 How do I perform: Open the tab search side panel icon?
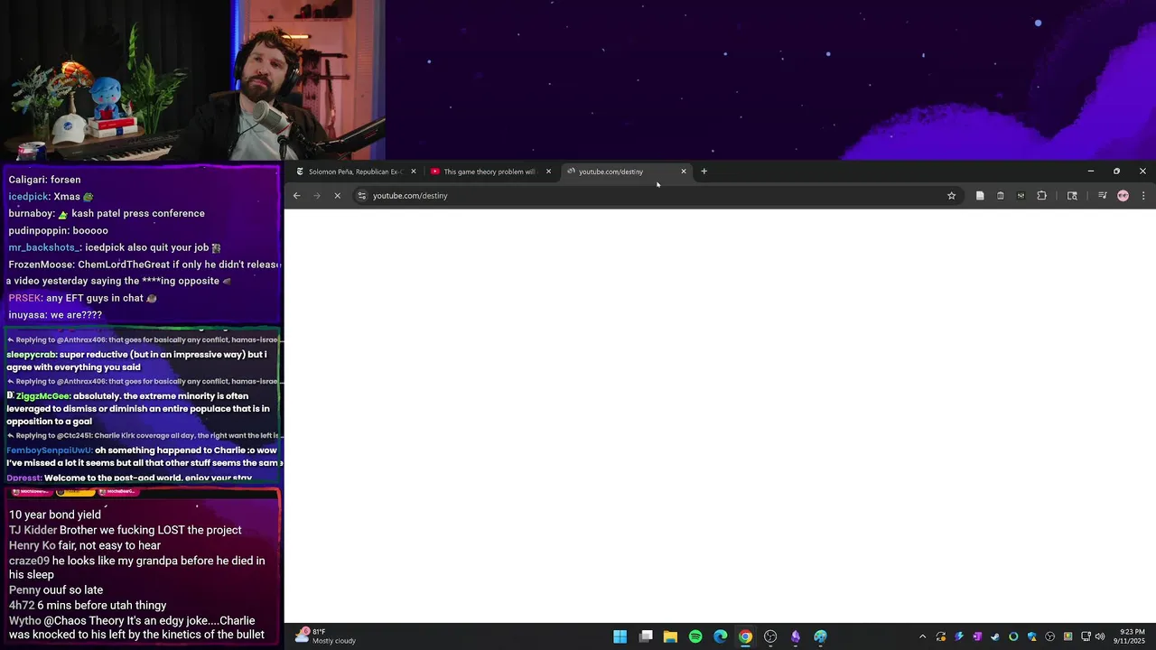[1072, 196]
